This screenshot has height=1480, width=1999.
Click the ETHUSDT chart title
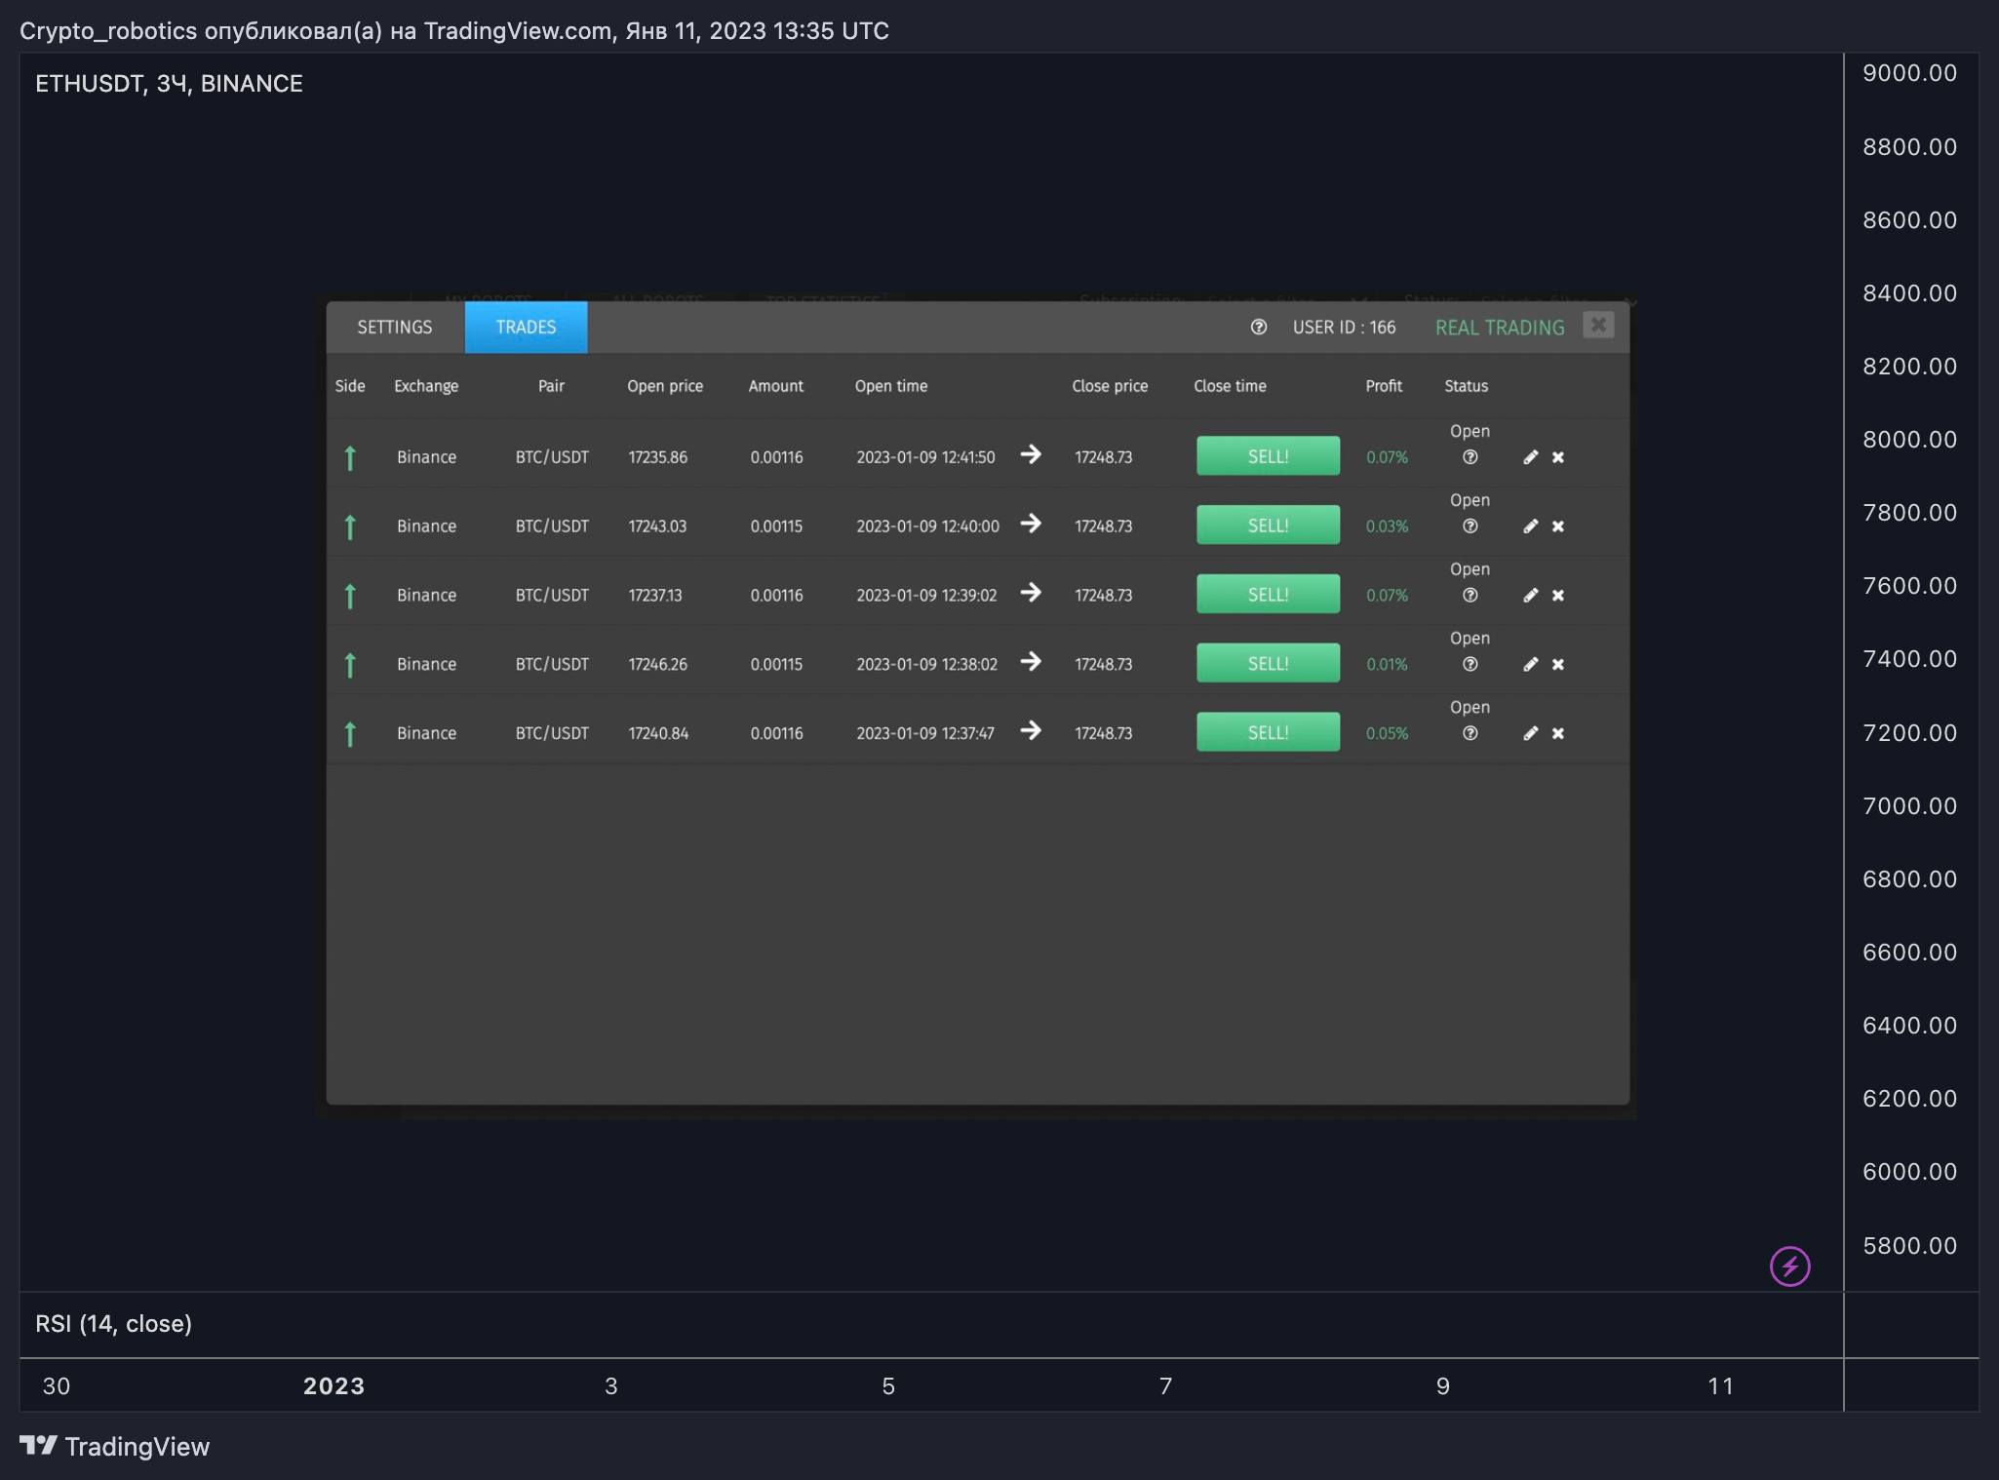point(169,84)
